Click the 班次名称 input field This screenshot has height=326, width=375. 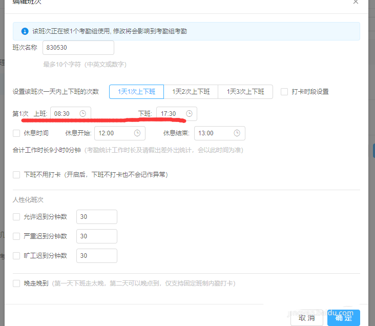[x=78, y=48]
